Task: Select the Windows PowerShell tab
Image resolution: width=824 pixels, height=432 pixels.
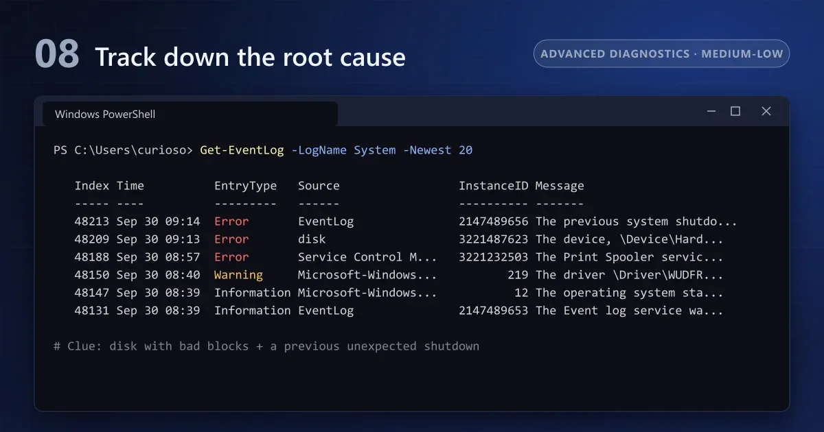Action: [x=190, y=114]
